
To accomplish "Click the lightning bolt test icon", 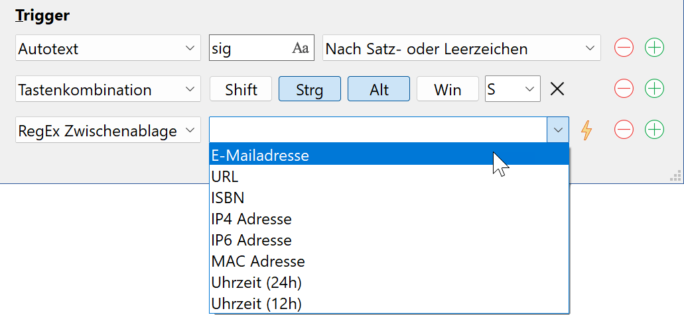I will (x=587, y=130).
